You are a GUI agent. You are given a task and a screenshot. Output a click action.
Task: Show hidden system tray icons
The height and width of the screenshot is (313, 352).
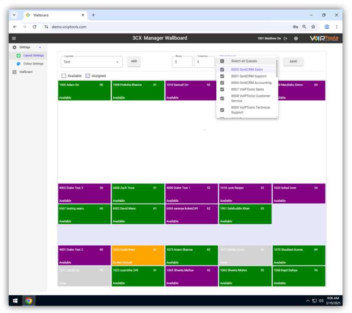coord(308,301)
